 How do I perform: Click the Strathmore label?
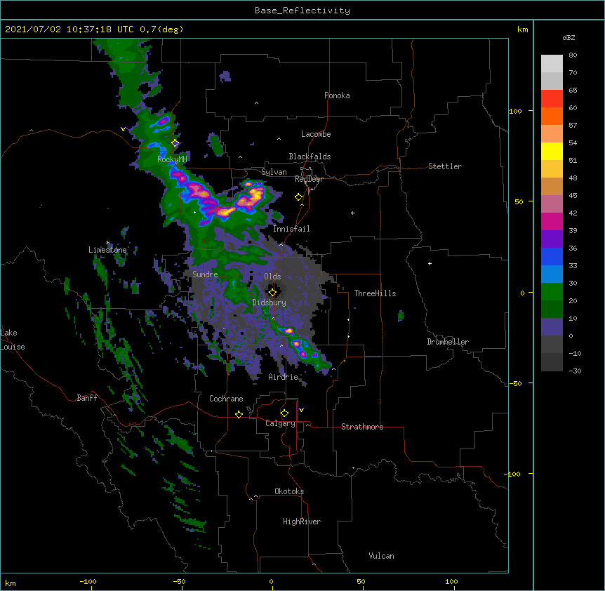pyautogui.click(x=362, y=427)
